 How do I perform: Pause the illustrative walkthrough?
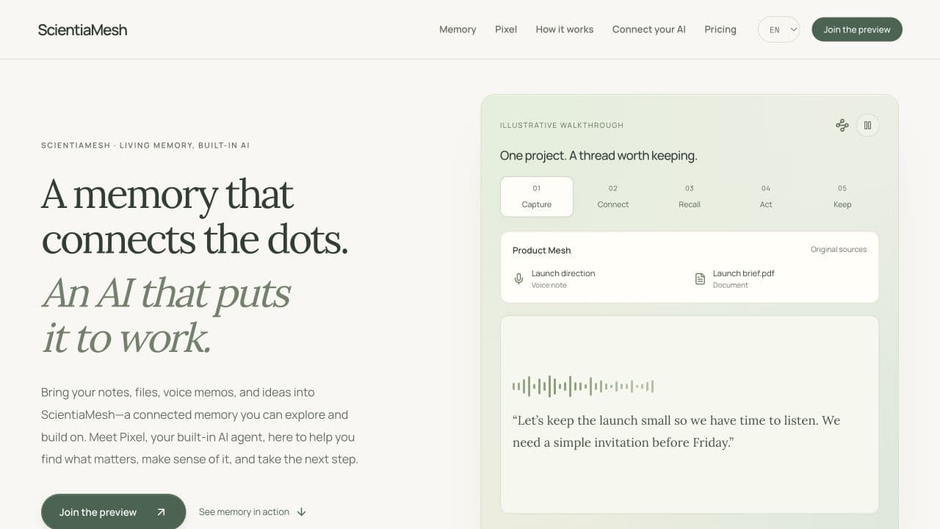[x=867, y=125]
